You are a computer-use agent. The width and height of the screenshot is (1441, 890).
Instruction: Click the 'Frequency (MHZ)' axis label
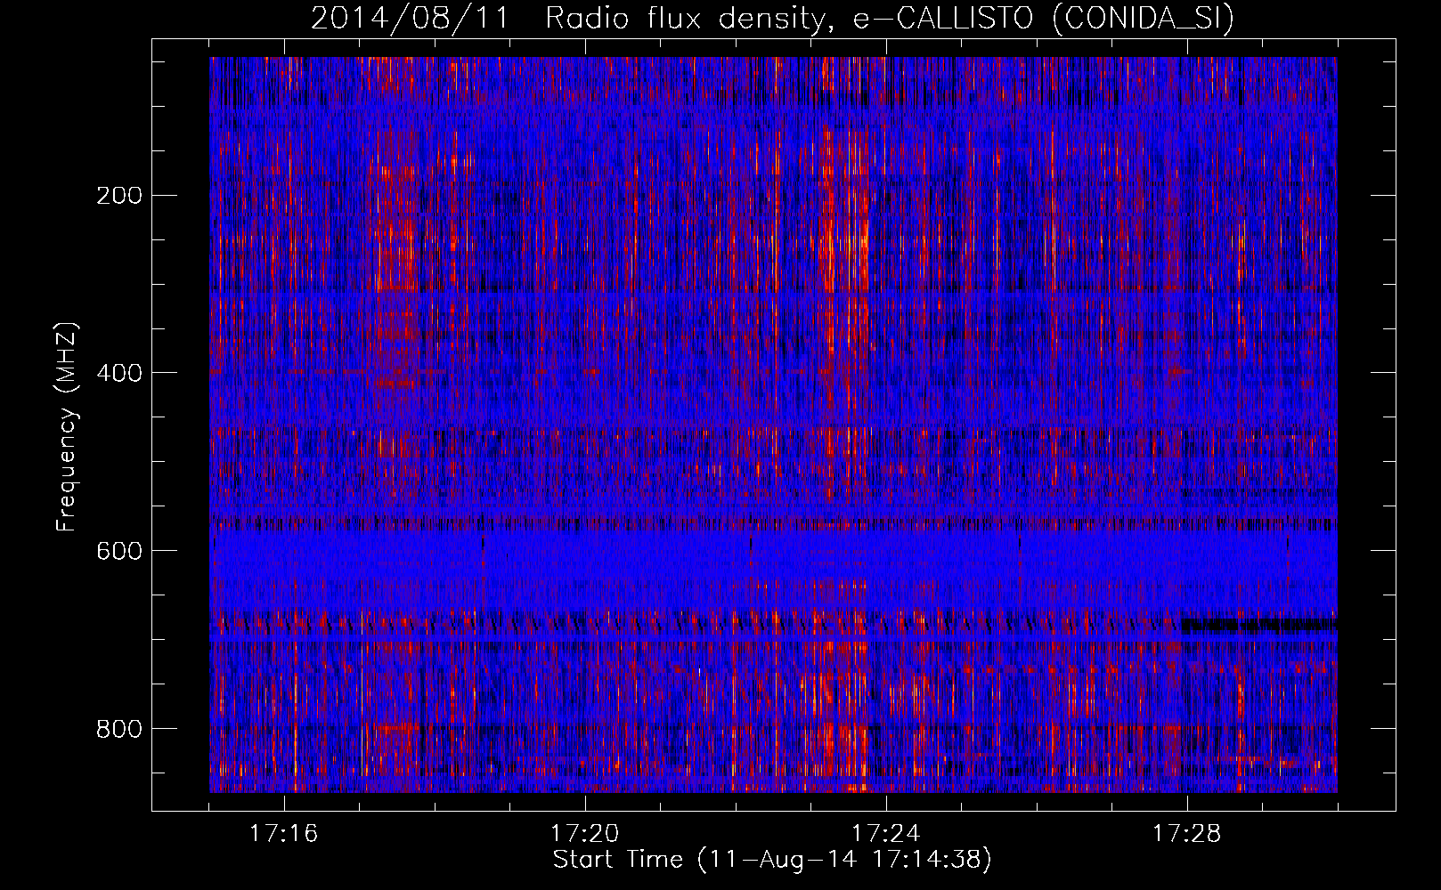67,426
